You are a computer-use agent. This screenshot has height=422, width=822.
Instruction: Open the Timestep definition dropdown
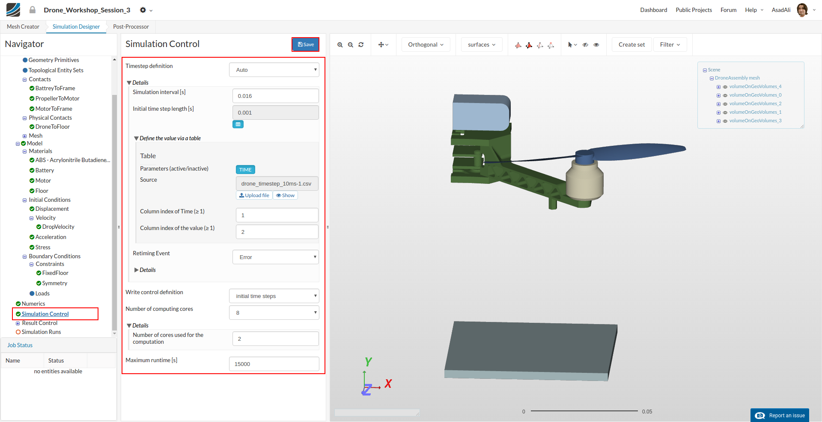(274, 70)
